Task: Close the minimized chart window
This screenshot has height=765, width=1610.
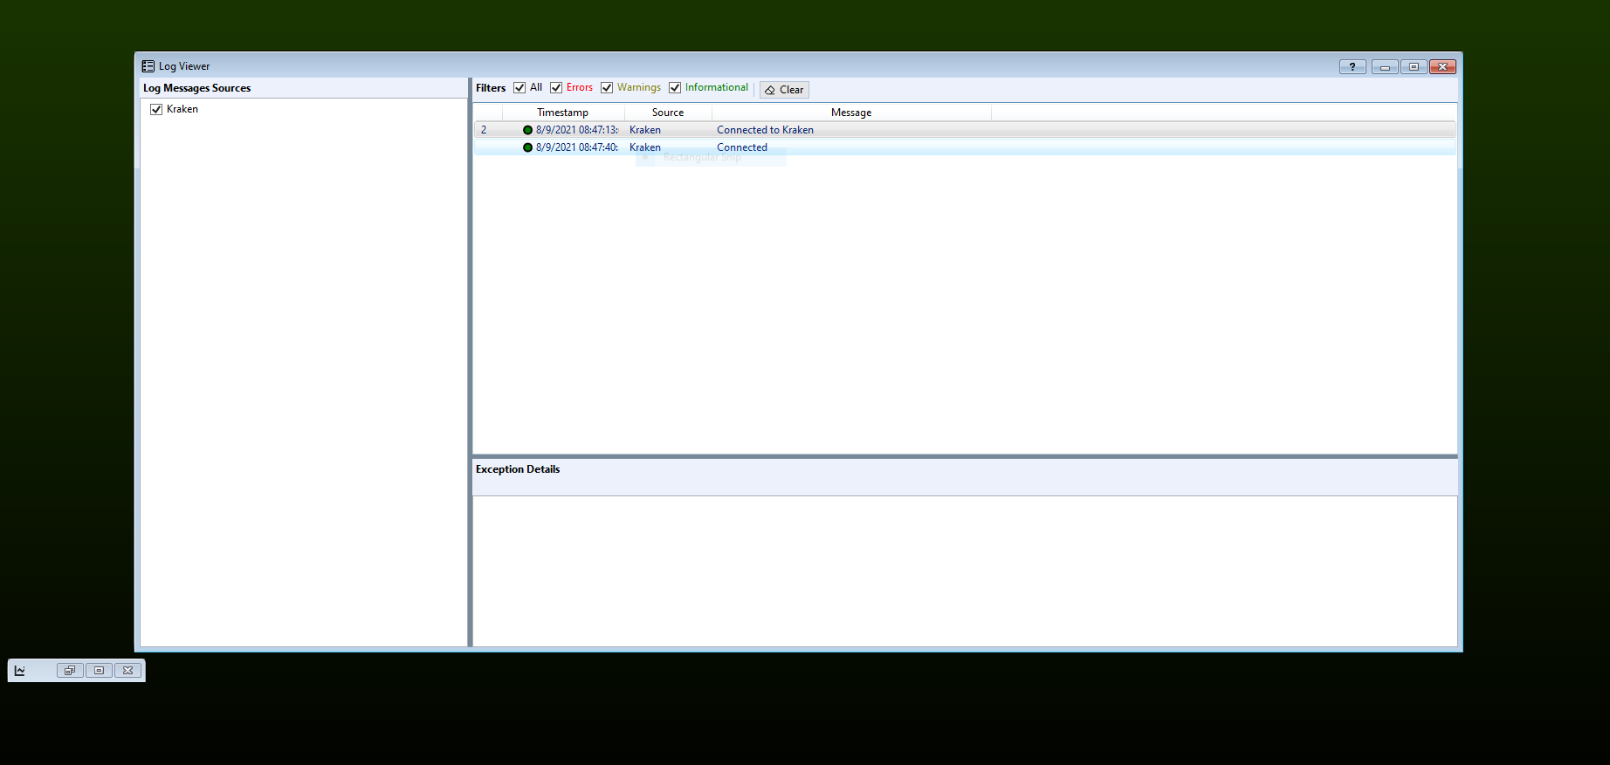Action: (127, 671)
